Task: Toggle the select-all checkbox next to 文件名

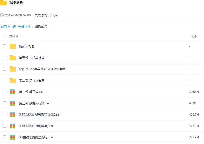Action: pos(5,36)
